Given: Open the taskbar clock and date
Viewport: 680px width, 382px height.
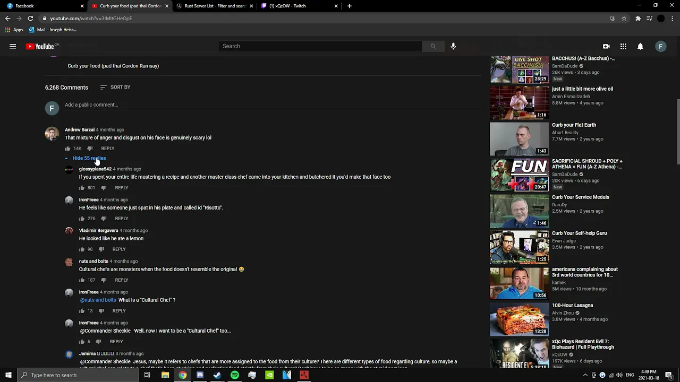Looking at the screenshot, I should [649, 375].
